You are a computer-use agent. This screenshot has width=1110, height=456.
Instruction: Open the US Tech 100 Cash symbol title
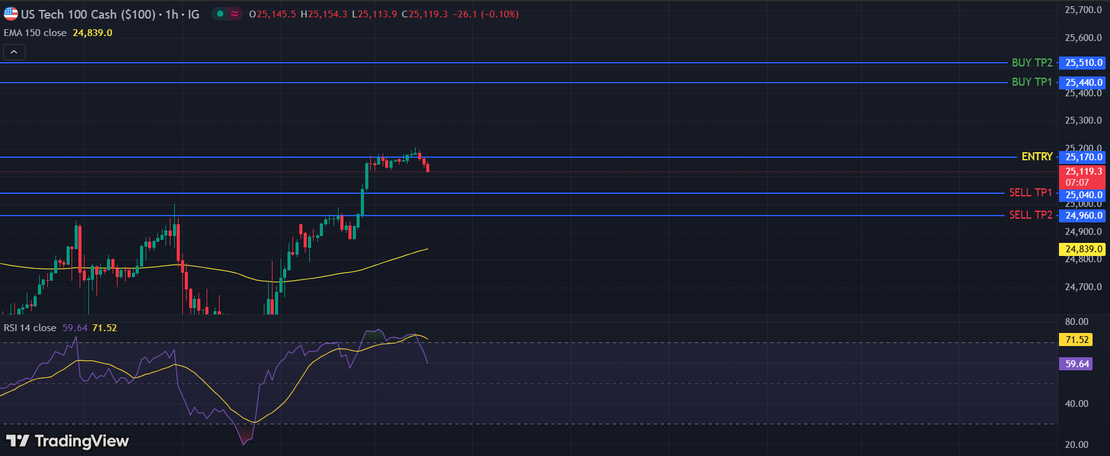point(88,14)
